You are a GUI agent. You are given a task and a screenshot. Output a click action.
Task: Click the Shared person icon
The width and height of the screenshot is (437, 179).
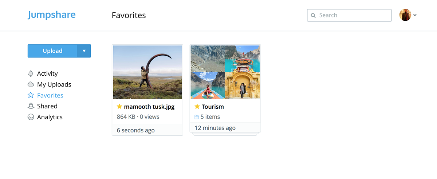(x=31, y=106)
